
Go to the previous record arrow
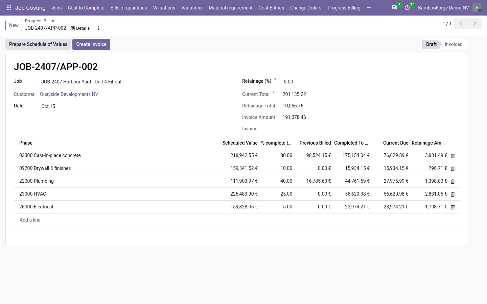461,24
